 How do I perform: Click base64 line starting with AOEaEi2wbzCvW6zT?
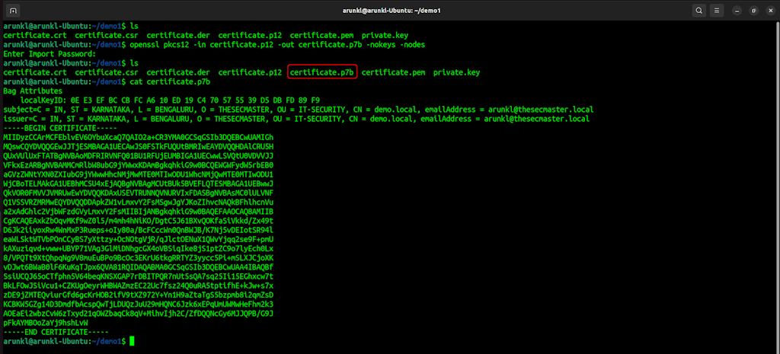coord(139,313)
